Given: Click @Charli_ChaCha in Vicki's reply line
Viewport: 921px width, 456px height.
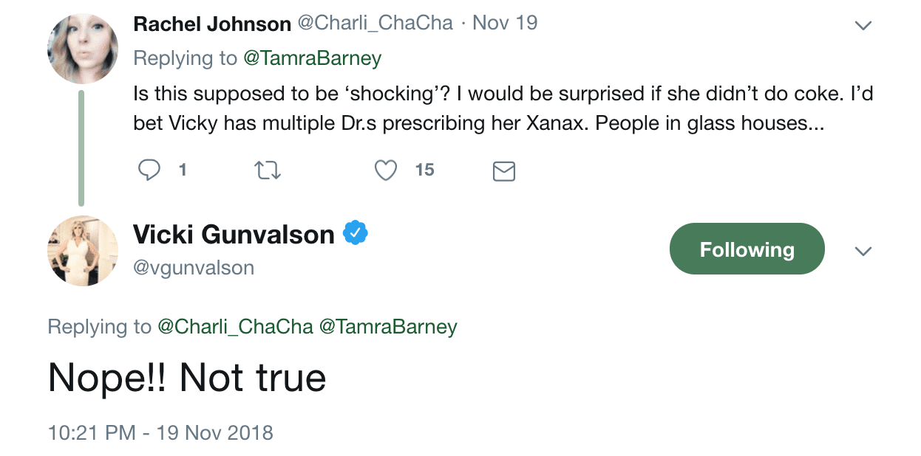Looking at the screenshot, I should (x=235, y=326).
